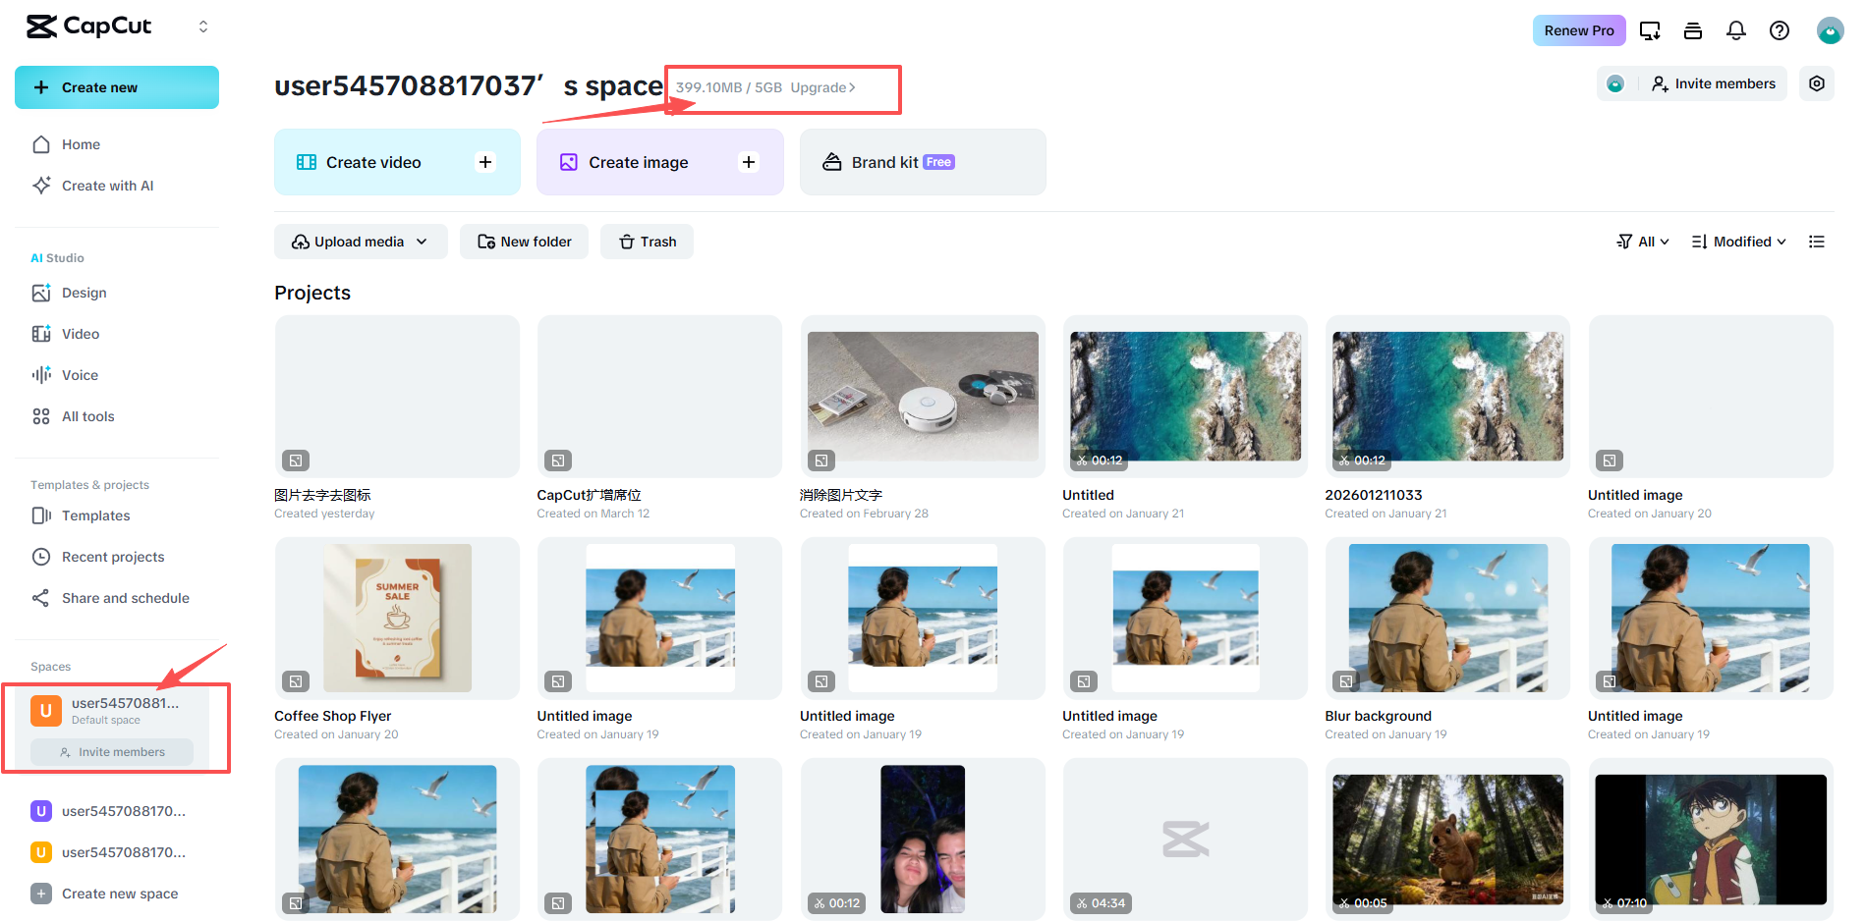Open the Brand kit card

pos(923,162)
